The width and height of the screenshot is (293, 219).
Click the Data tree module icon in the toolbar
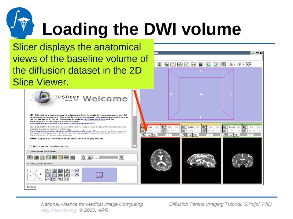(x=173, y=65)
